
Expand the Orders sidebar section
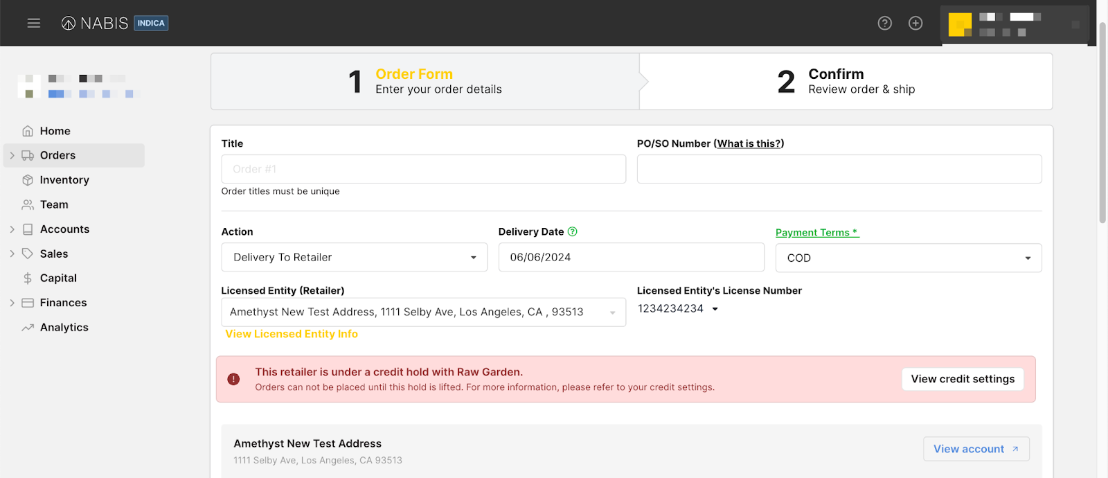pyautogui.click(x=12, y=156)
